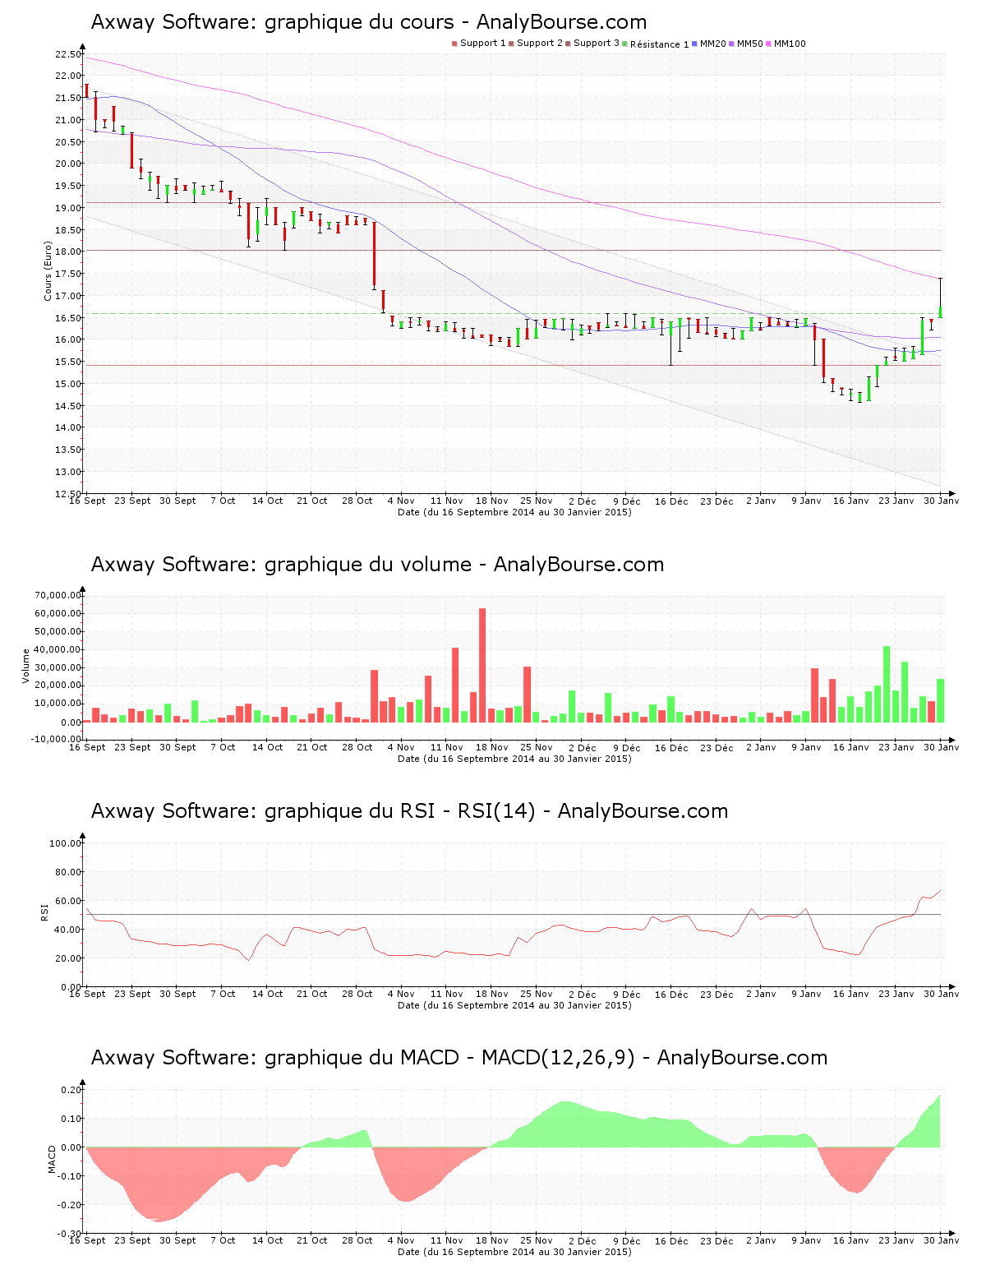Select the 'Support 1' legend label
Viewport: 986px width, 1274px height.
[482, 44]
